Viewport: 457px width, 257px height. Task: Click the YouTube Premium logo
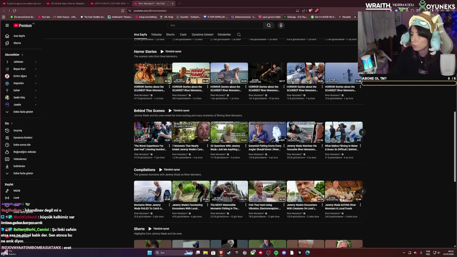24,25
